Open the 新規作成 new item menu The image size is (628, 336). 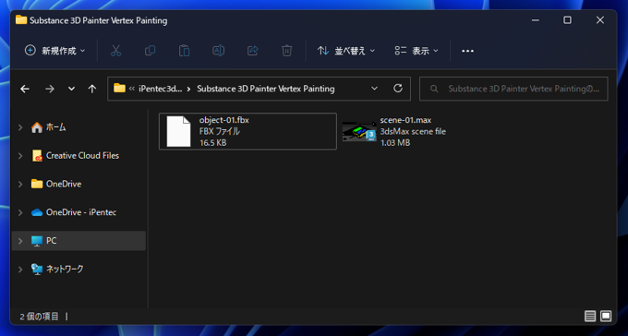coord(54,51)
